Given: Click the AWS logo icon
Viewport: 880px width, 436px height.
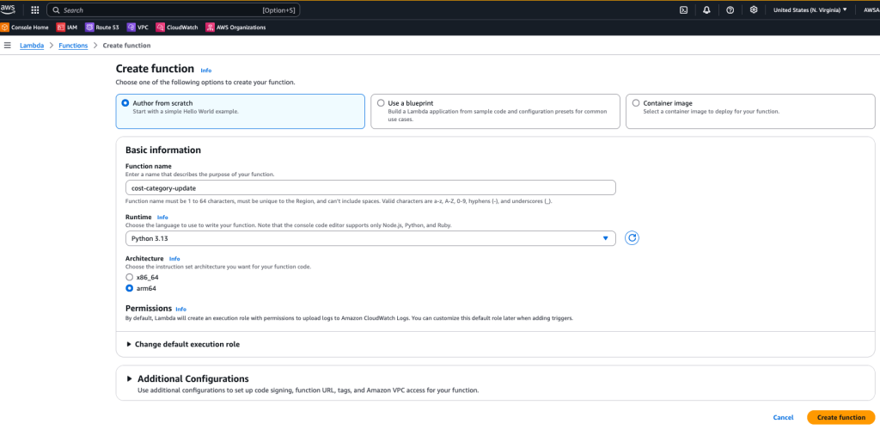Looking at the screenshot, I should pyautogui.click(x=8, y=9).
